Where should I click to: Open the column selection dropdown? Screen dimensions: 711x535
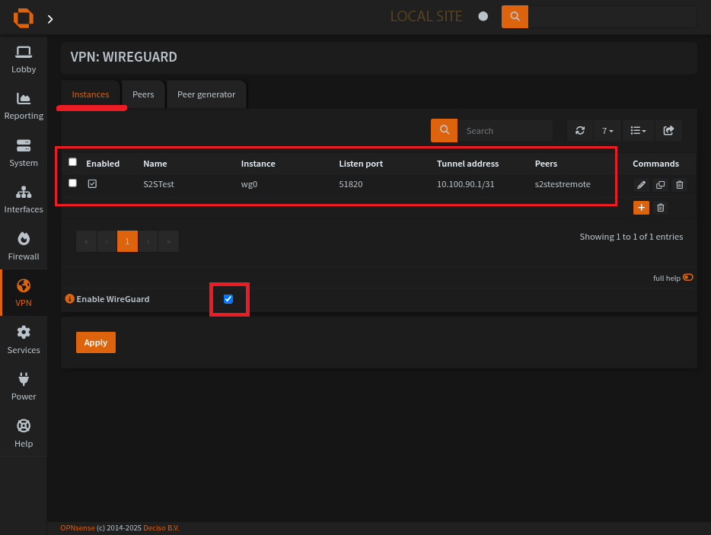point(638,131)
